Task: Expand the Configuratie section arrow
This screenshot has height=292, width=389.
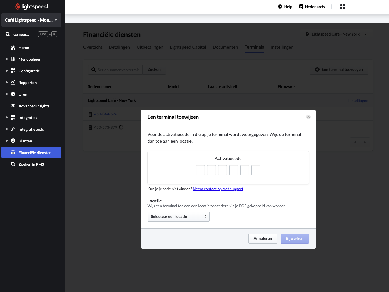Action: [x=7, y=71]
